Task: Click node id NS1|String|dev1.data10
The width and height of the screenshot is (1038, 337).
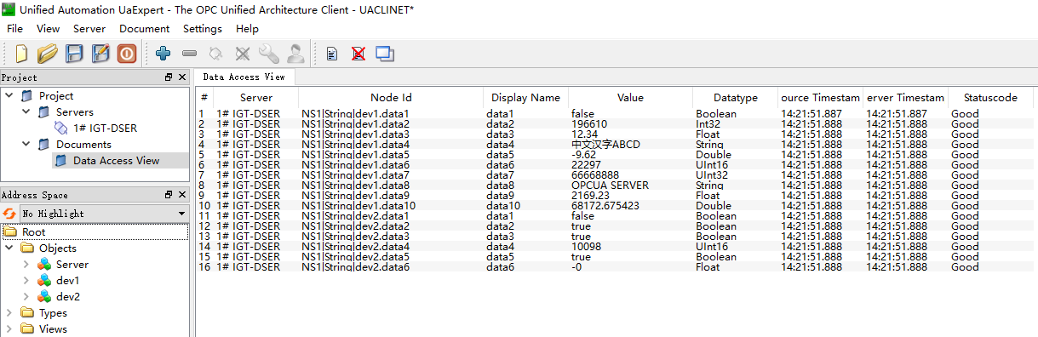Action: (358, 206)
